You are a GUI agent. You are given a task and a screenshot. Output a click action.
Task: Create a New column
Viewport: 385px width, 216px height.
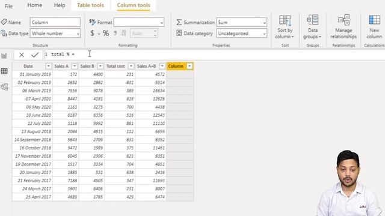(x=374, y=26)
